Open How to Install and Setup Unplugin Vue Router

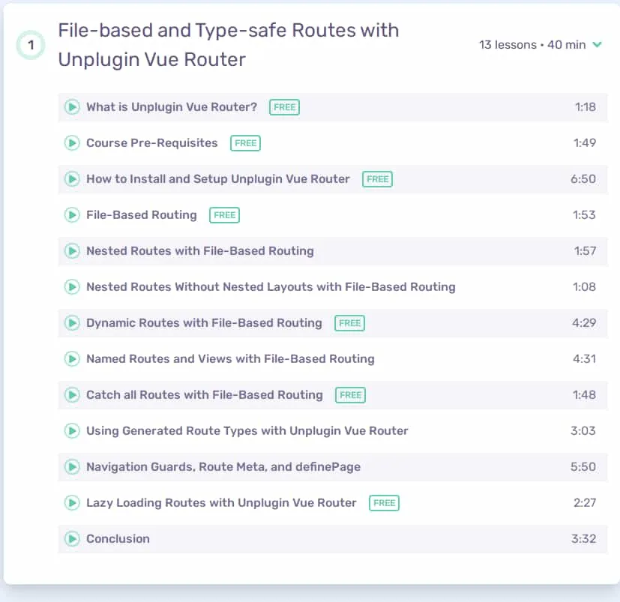tap(218, 178)
